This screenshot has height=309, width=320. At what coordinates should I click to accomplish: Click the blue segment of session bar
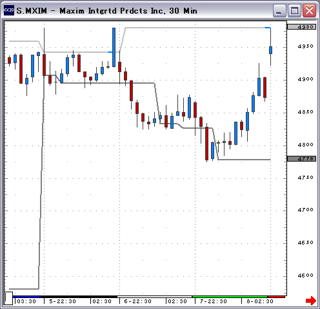point(27,297)
